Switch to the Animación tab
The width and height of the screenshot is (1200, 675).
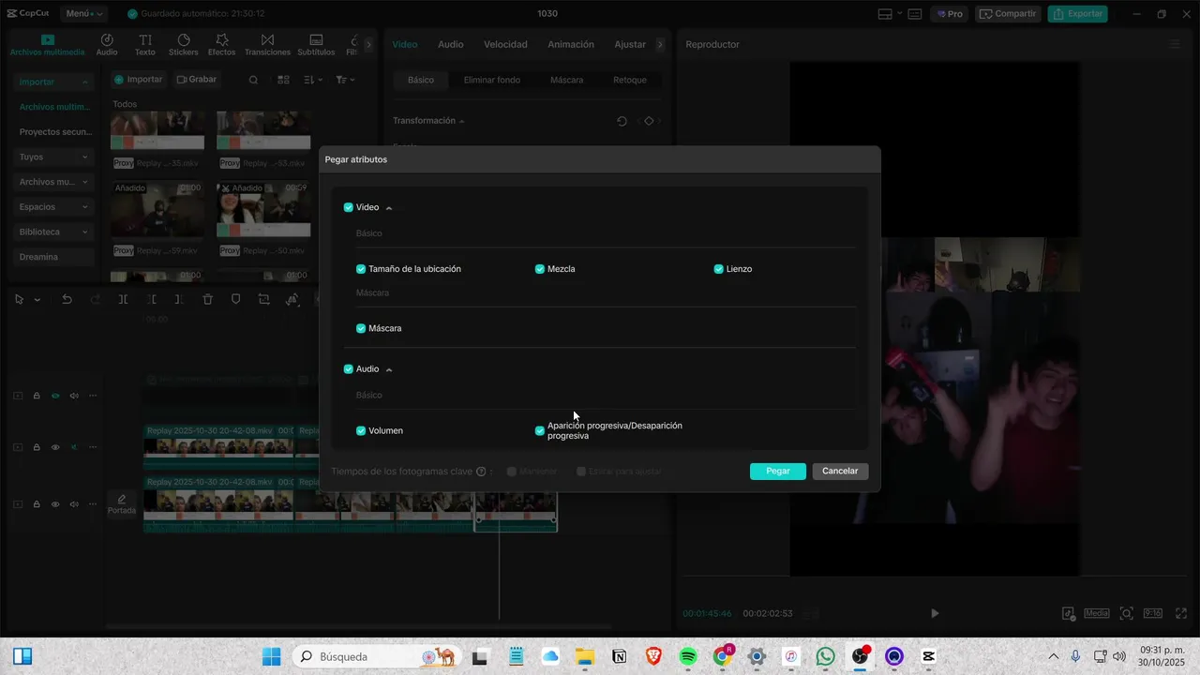(571, 44)
